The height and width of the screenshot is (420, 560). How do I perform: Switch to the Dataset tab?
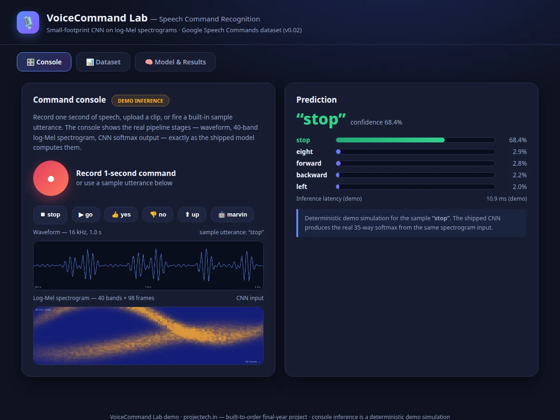pyautogui.click(x=103, y=62)
